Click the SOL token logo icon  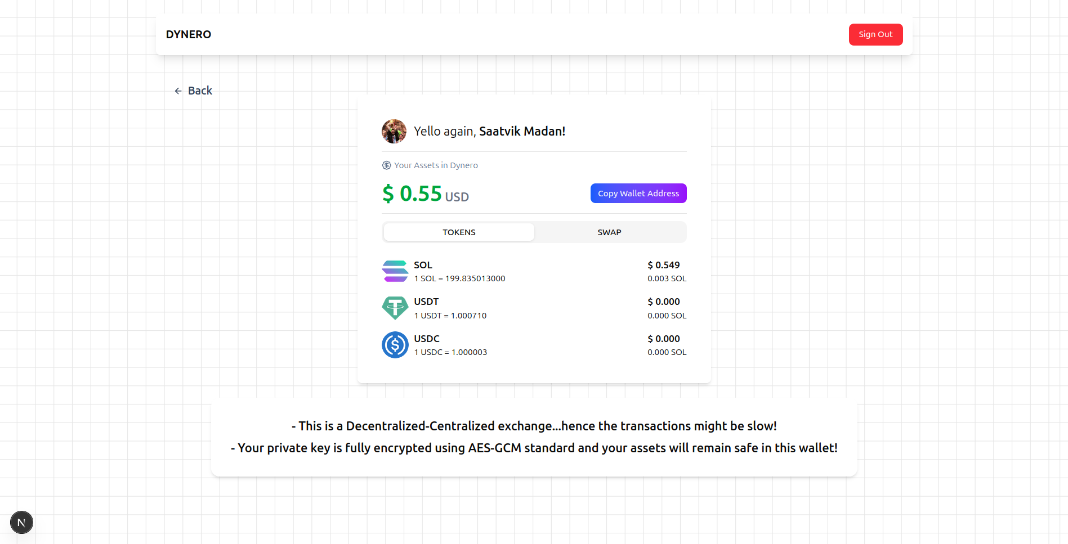(395, 271)
